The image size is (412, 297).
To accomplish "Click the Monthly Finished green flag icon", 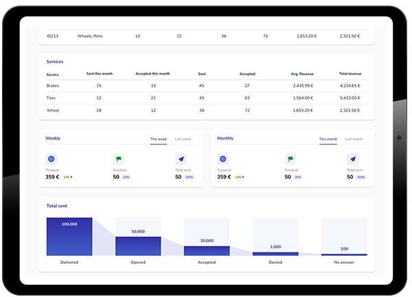I will pos(290,159).
